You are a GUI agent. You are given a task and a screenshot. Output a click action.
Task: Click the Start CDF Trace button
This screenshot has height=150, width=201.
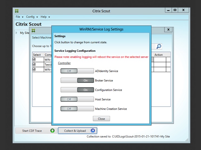click(36, 131)
